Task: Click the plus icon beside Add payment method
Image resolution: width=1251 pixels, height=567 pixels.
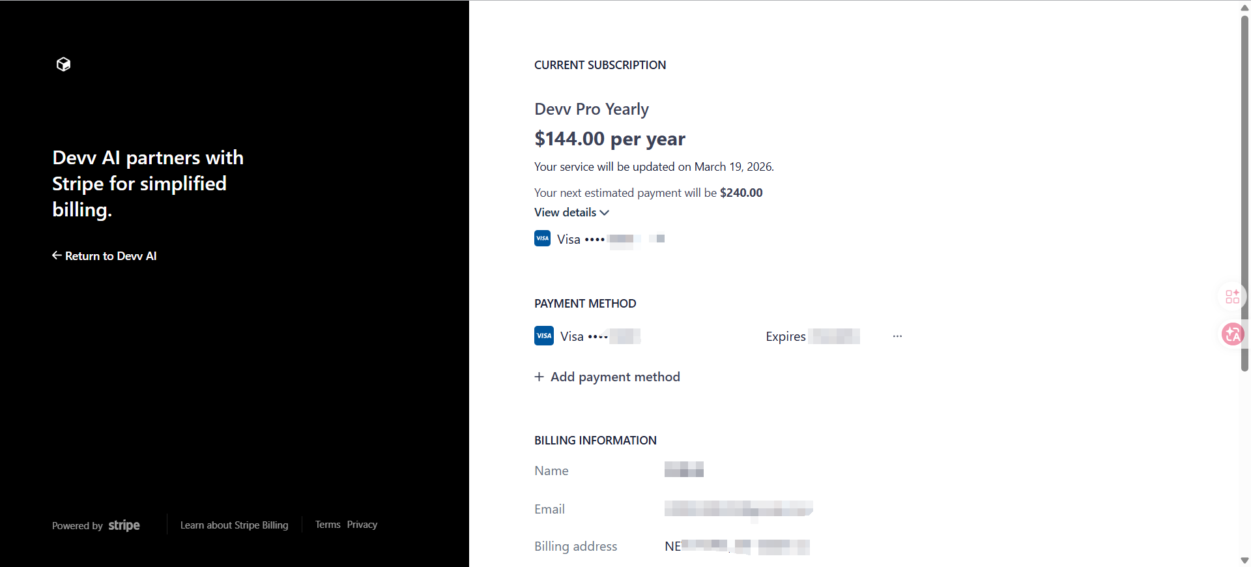Action: (x=539, y=377)
